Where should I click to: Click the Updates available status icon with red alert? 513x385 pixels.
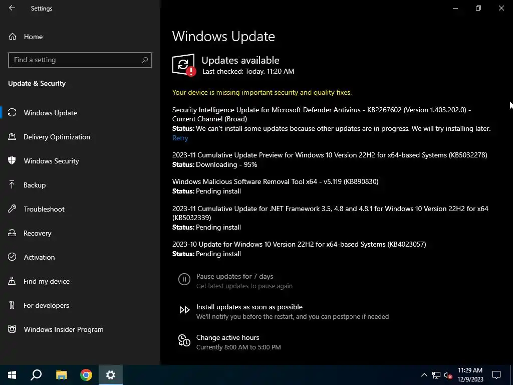pyautogui.click(x=184, y=65)
